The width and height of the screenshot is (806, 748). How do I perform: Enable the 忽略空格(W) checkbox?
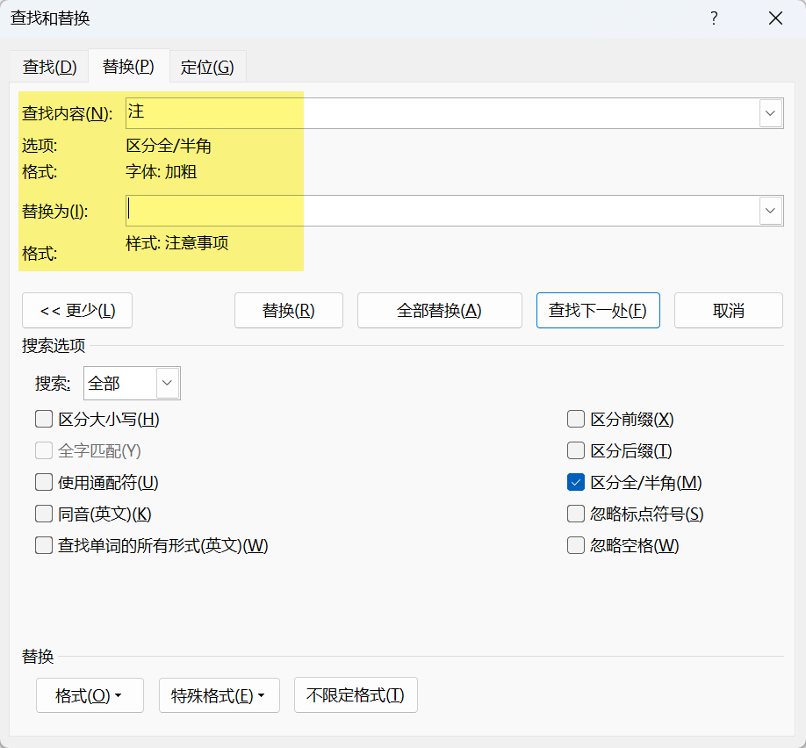click(576, 545)
